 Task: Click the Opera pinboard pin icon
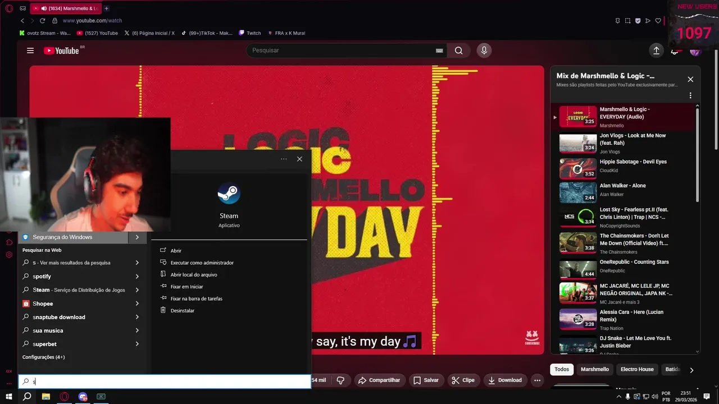click(x=617, y=21)
